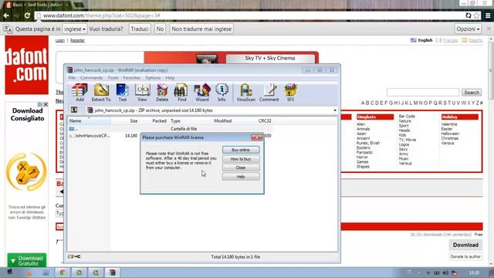This screenshot has height=278, width=494.
Task: Bookmark page with the star icon
Action: click(x=476, y=15)
